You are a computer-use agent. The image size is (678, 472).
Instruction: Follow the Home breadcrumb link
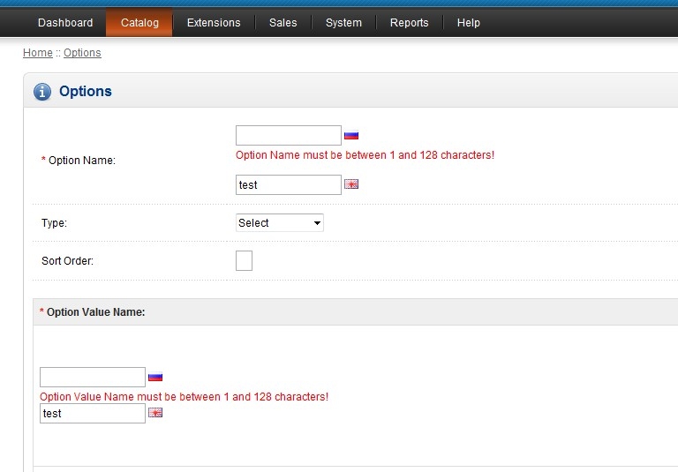(38, 53)
